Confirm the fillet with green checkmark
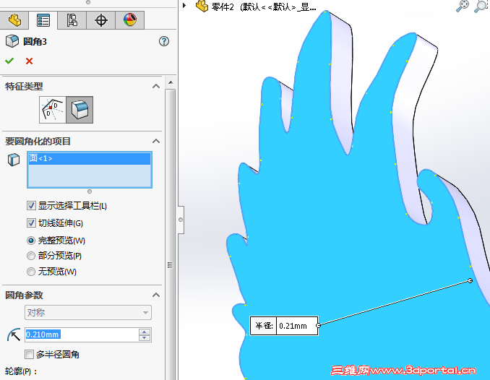This screenshot has width=490, height=380. (9, 61)
